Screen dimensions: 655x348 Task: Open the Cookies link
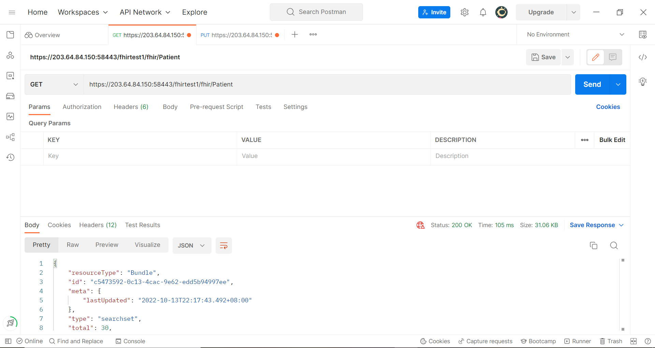point(608,107)
